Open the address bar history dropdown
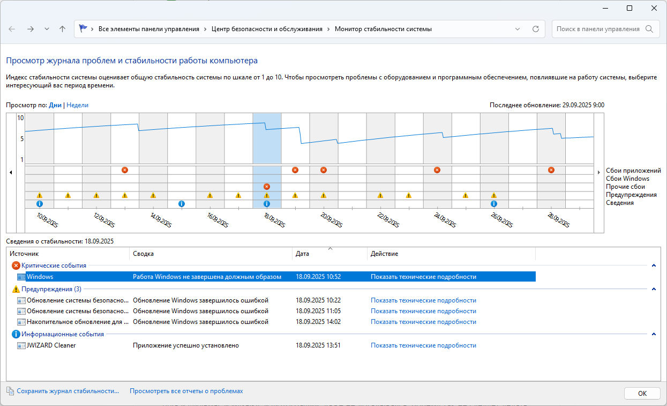The width and height of the screenshot is (667, 406). [x=517, y=29]
